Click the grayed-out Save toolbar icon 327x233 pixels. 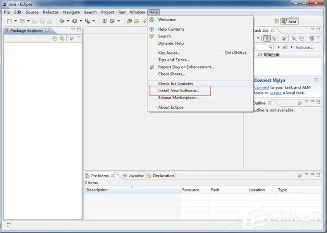tap(35, 21)
